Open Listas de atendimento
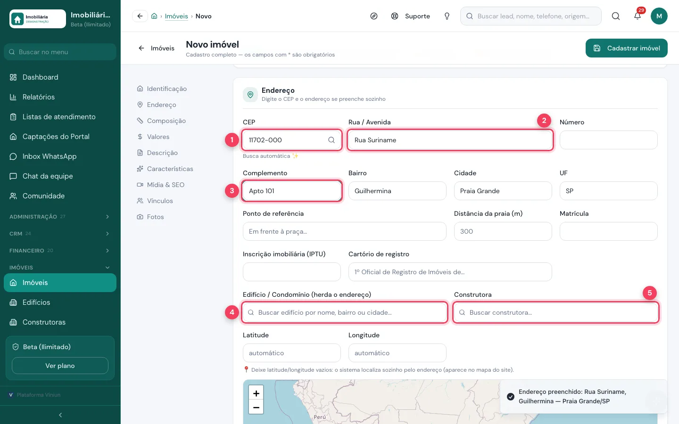This screenshot has width=679, height=424. (60, 117)
